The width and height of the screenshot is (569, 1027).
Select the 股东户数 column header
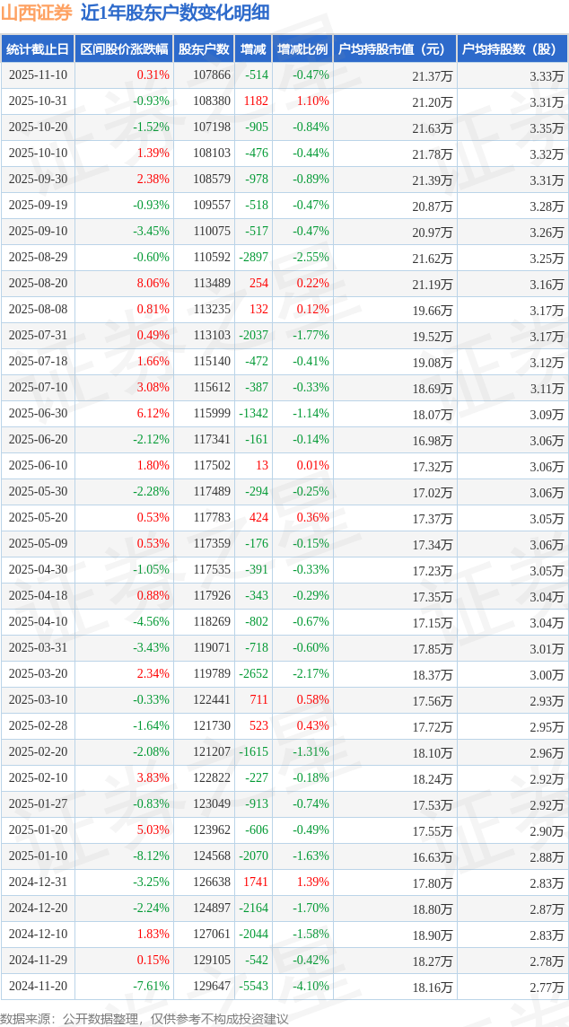coord(204,49)
